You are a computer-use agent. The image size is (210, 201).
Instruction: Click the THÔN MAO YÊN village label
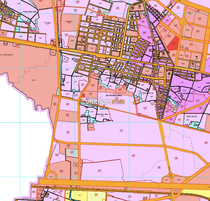click(x=102, y=114)
